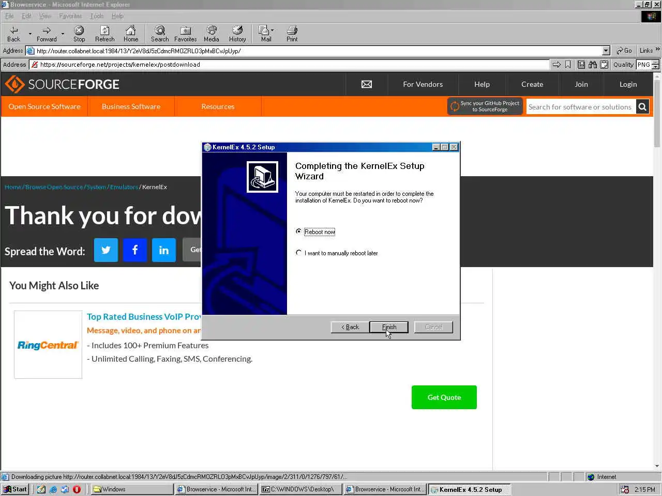Click the Help link in SourceForge header

(x=482, y=84)
